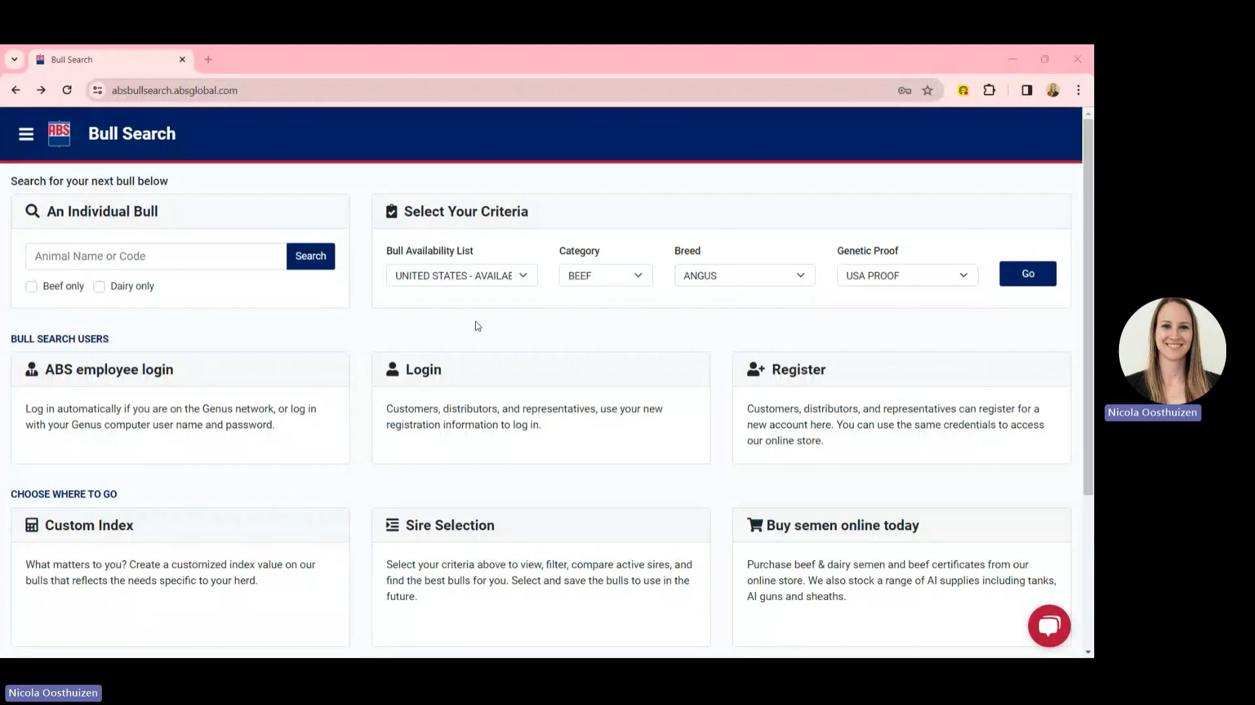Open the Bull Availability List dropdown
Screen dimensions: 1255x705
pos(461,275)
